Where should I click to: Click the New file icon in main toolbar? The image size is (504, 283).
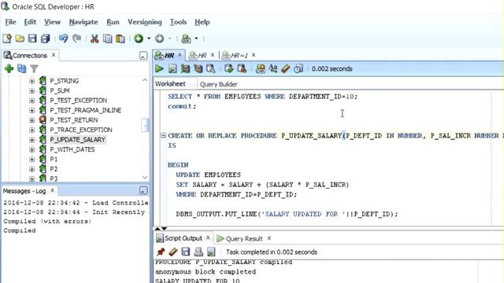coord(7,39)
